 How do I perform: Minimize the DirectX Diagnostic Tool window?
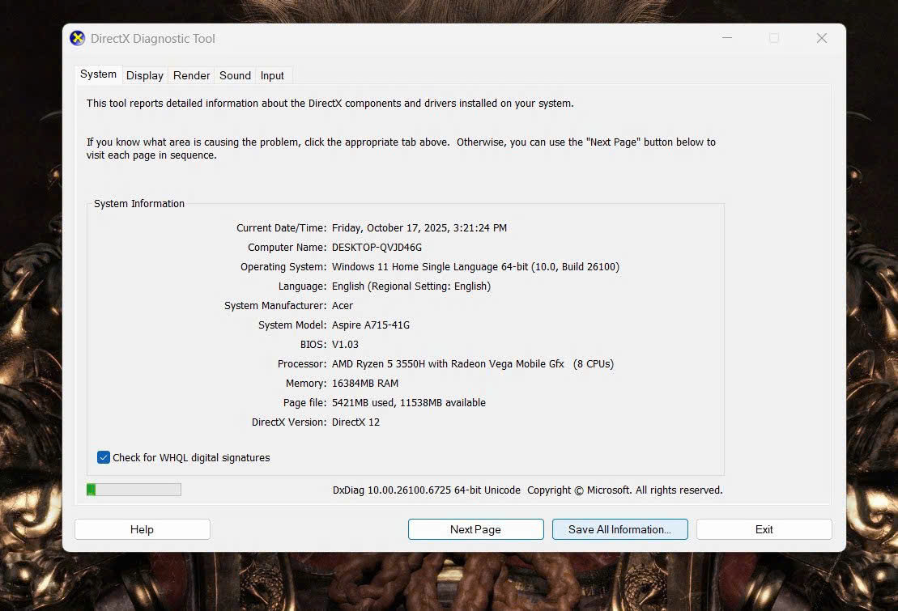click(x=726, y=39)
